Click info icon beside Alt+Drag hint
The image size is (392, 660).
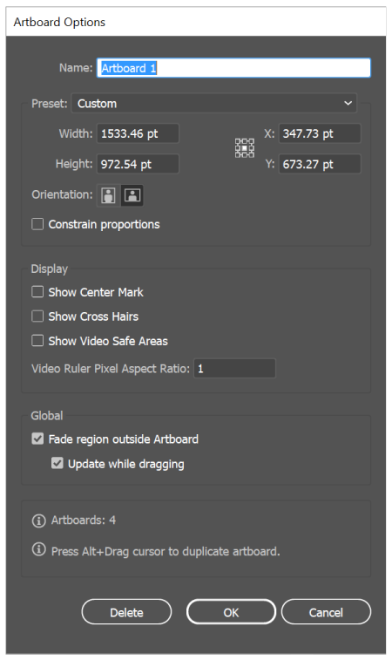click(x=38, y=549)
